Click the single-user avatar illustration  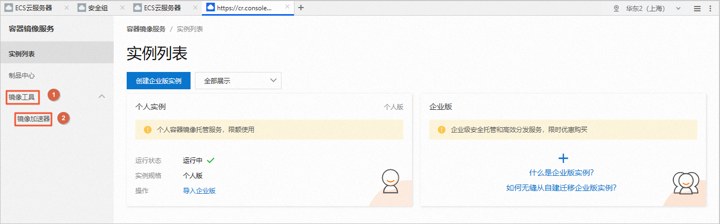(390, 181)
